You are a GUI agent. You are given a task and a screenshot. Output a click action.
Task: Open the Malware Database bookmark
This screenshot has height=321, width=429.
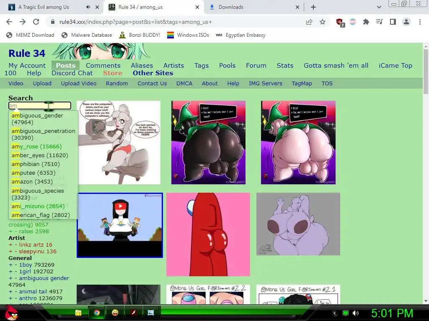point(87,35)
